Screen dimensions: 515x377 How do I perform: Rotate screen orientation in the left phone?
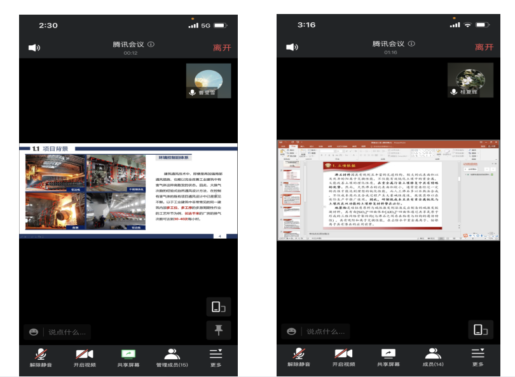pos(218,307)
